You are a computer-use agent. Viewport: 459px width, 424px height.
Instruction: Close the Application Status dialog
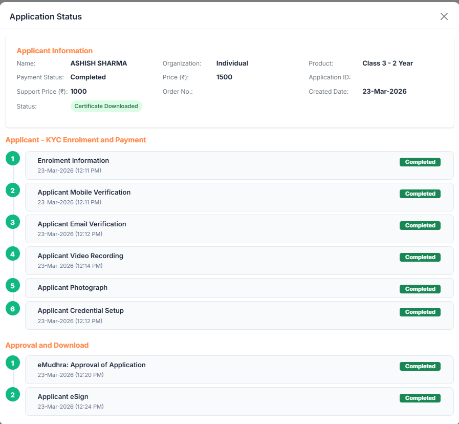[444, 16]
